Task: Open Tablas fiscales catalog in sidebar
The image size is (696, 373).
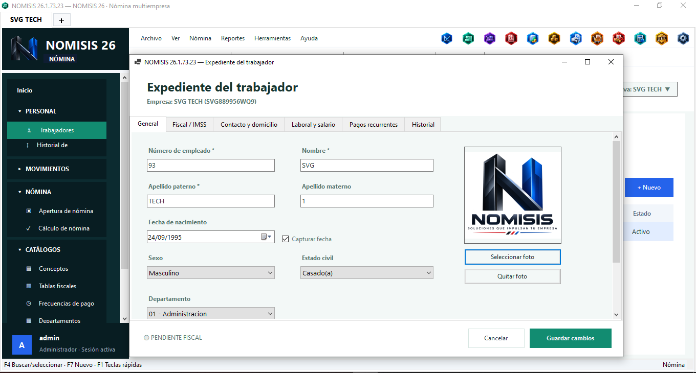Action: coord(57,286)
